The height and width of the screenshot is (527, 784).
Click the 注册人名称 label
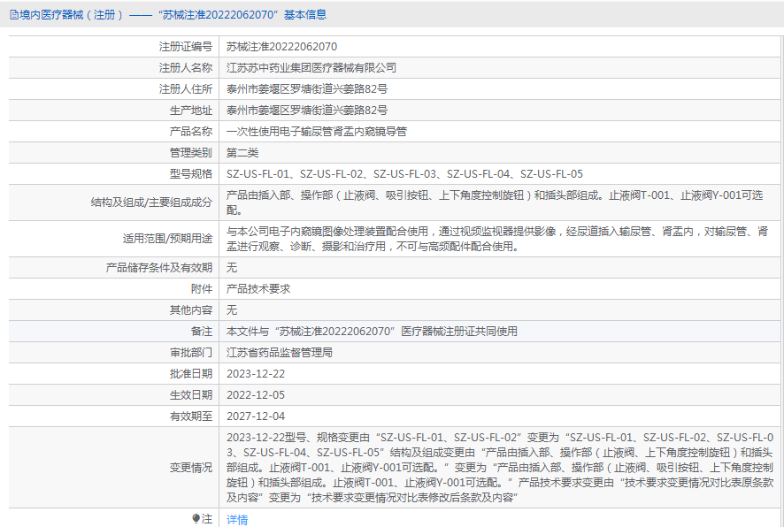(x=186, y=67)
